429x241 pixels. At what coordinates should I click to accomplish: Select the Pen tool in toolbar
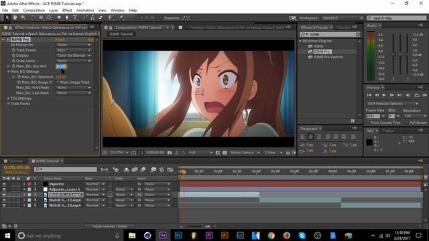click(67, 18)
